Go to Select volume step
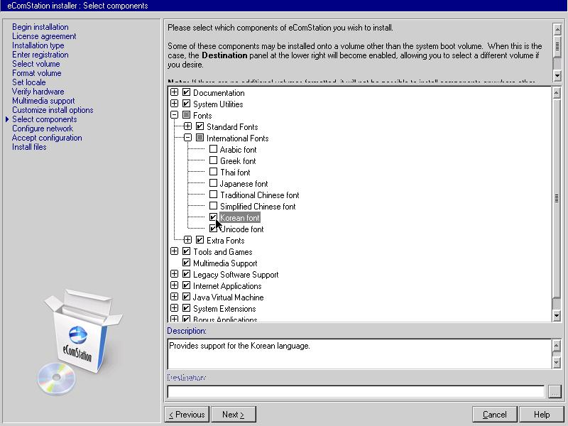The image size is (568, 426). (36, 64)
